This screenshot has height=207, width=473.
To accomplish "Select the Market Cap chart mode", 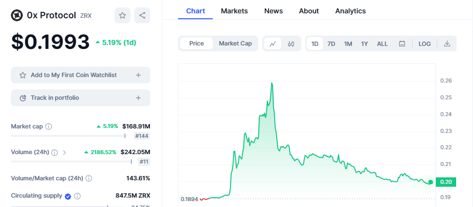I will 236,43.
